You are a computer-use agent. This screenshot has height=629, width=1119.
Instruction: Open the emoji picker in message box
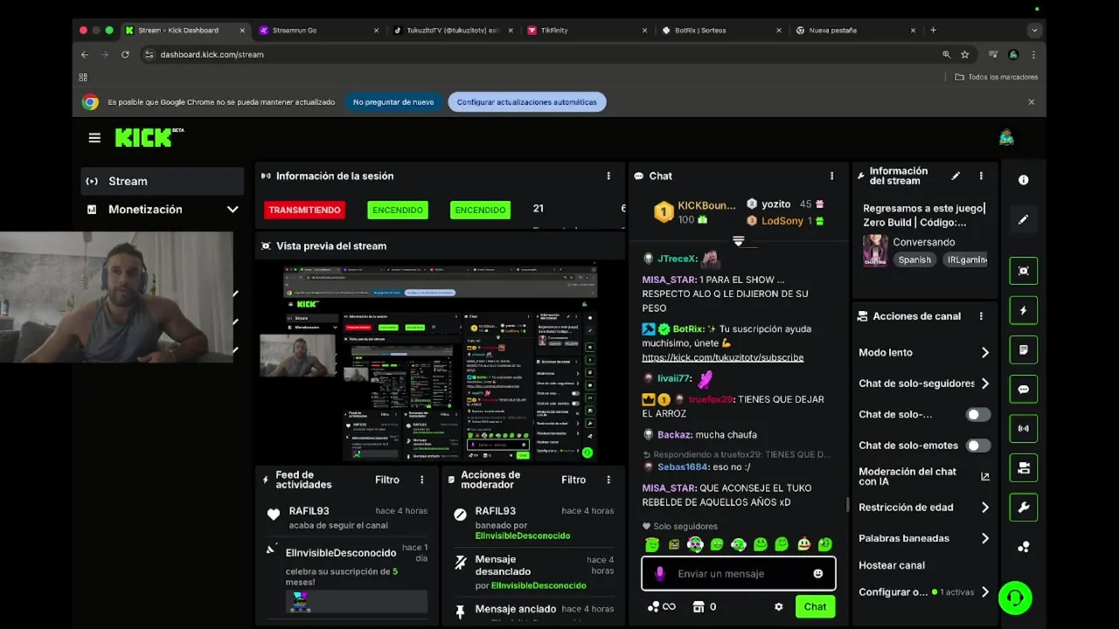tap(818, 574)
